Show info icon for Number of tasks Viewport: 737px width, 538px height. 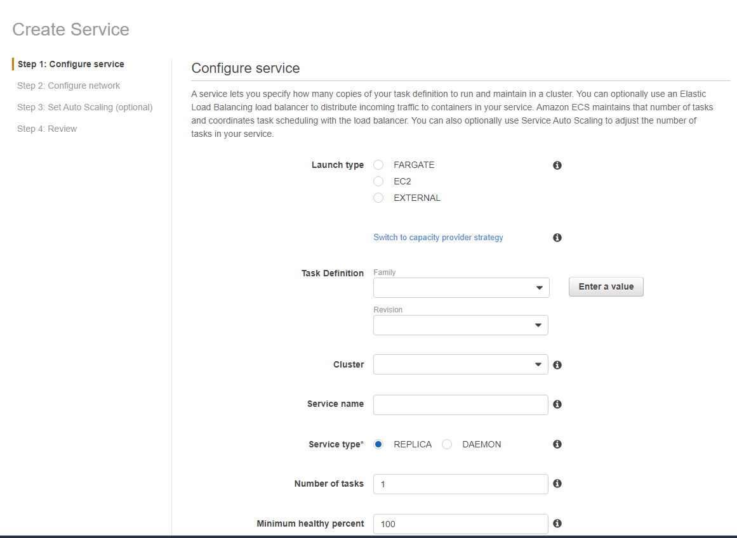[557, 484]
